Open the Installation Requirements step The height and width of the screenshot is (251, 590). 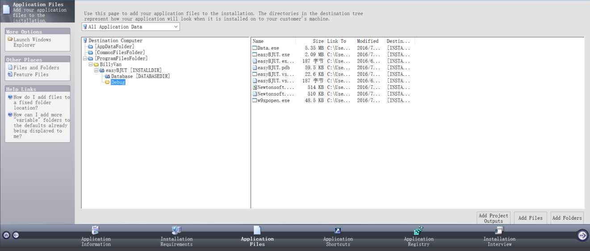(176, 236)
